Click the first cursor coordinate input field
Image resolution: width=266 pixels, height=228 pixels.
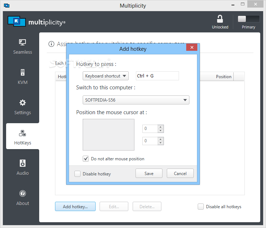[x=150, y=129]
